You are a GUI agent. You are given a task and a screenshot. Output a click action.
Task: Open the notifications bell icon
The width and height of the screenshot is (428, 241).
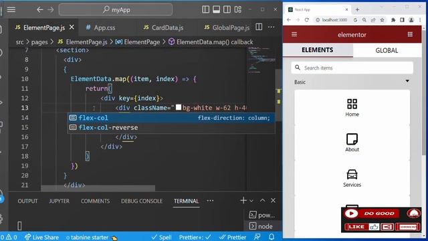(x=272, y=237)
